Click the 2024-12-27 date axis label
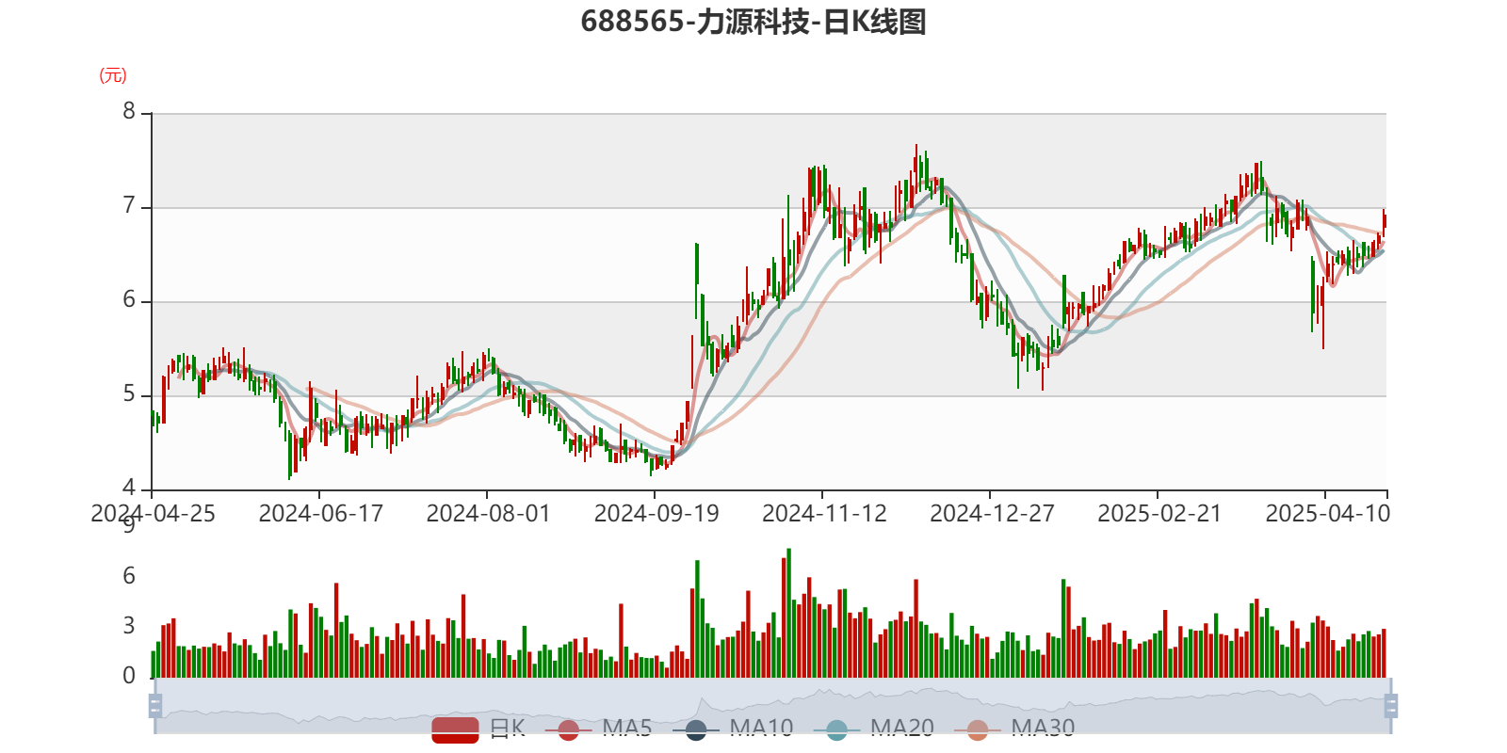Image resolution: width=1507 pixels, height=753 pixels. (x=992, y=514)
